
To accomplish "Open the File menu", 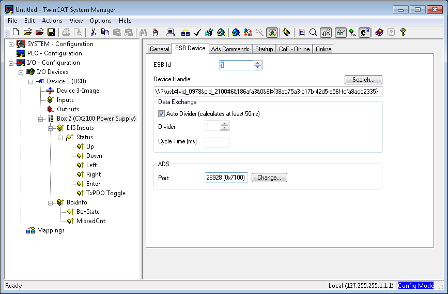I will (12, 21).
